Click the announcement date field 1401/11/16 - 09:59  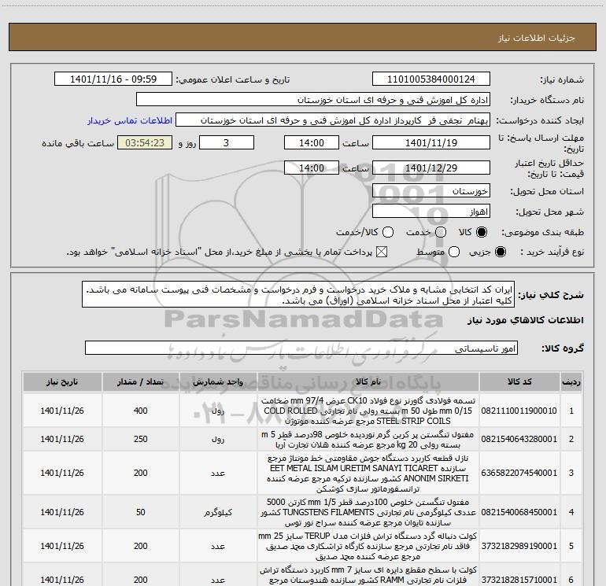pyautogui.click(x=113, y=79)
